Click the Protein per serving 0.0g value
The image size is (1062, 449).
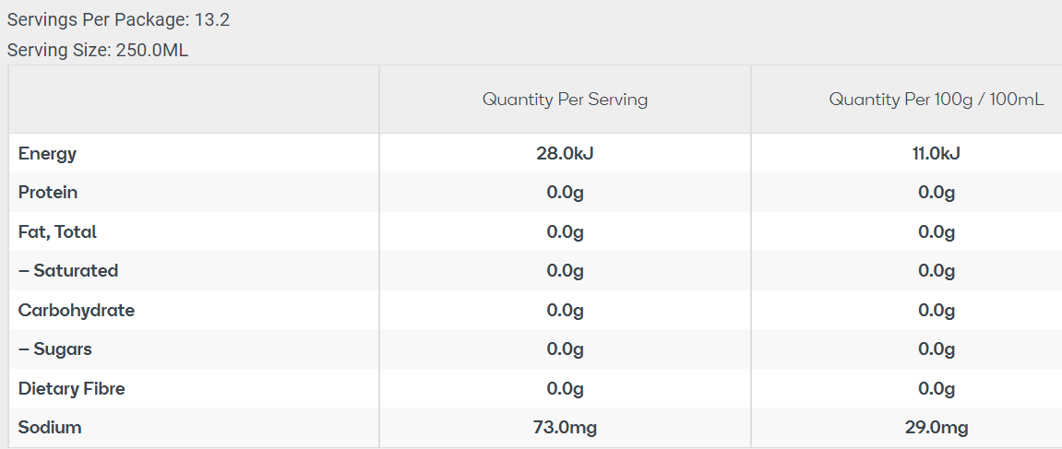click(565, 193)
